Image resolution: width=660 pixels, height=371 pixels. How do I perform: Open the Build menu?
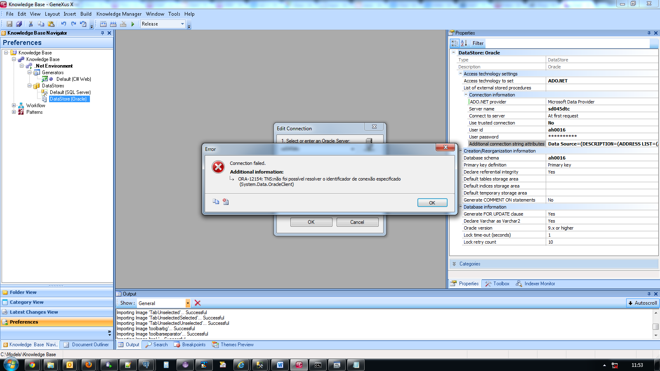[86, 14]
